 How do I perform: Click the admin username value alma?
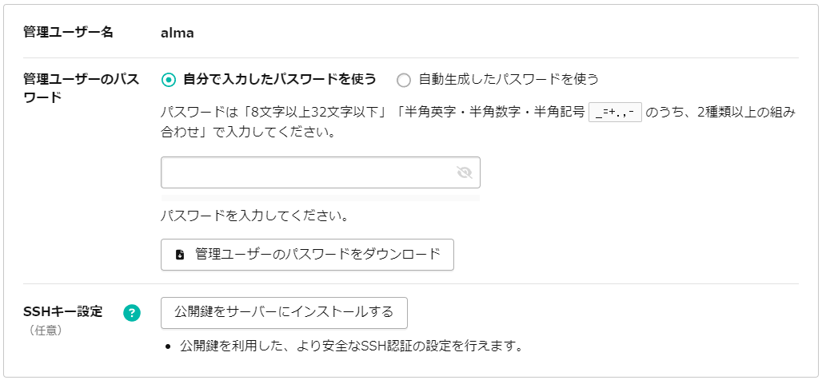(x=178, y=33)
